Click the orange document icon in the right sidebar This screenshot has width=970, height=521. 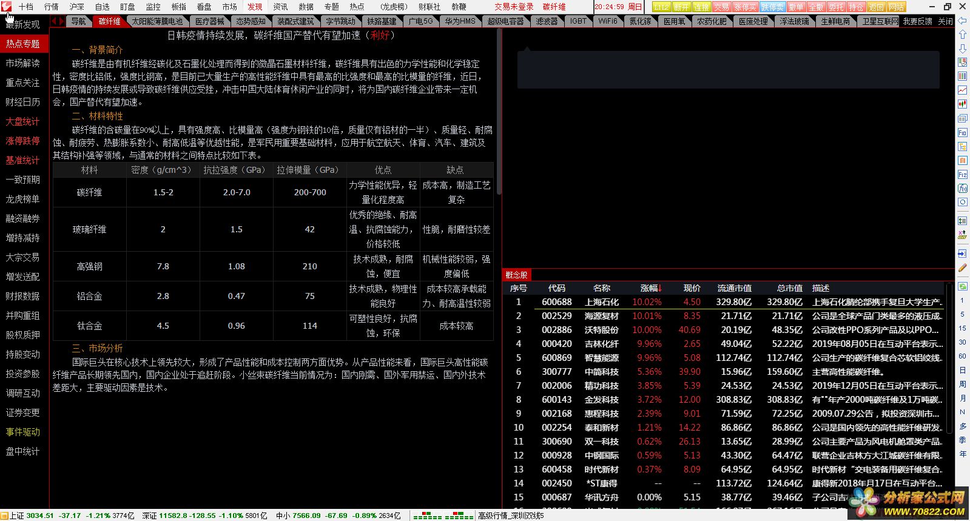(x=962, y=160)
